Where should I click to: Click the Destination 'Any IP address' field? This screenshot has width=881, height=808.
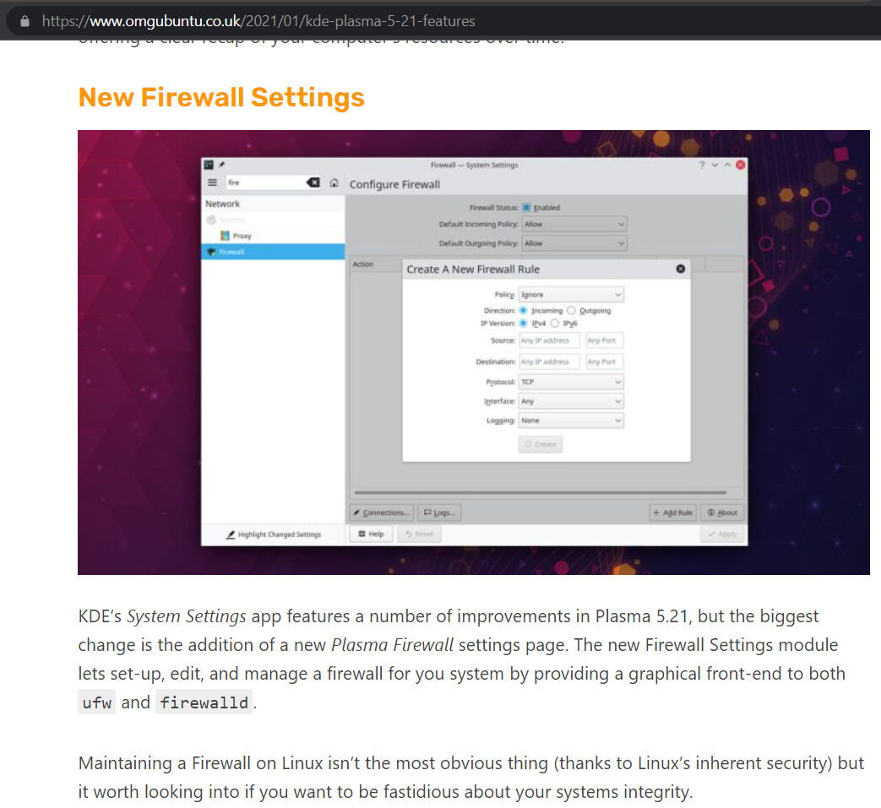click(x=549, y=362)
